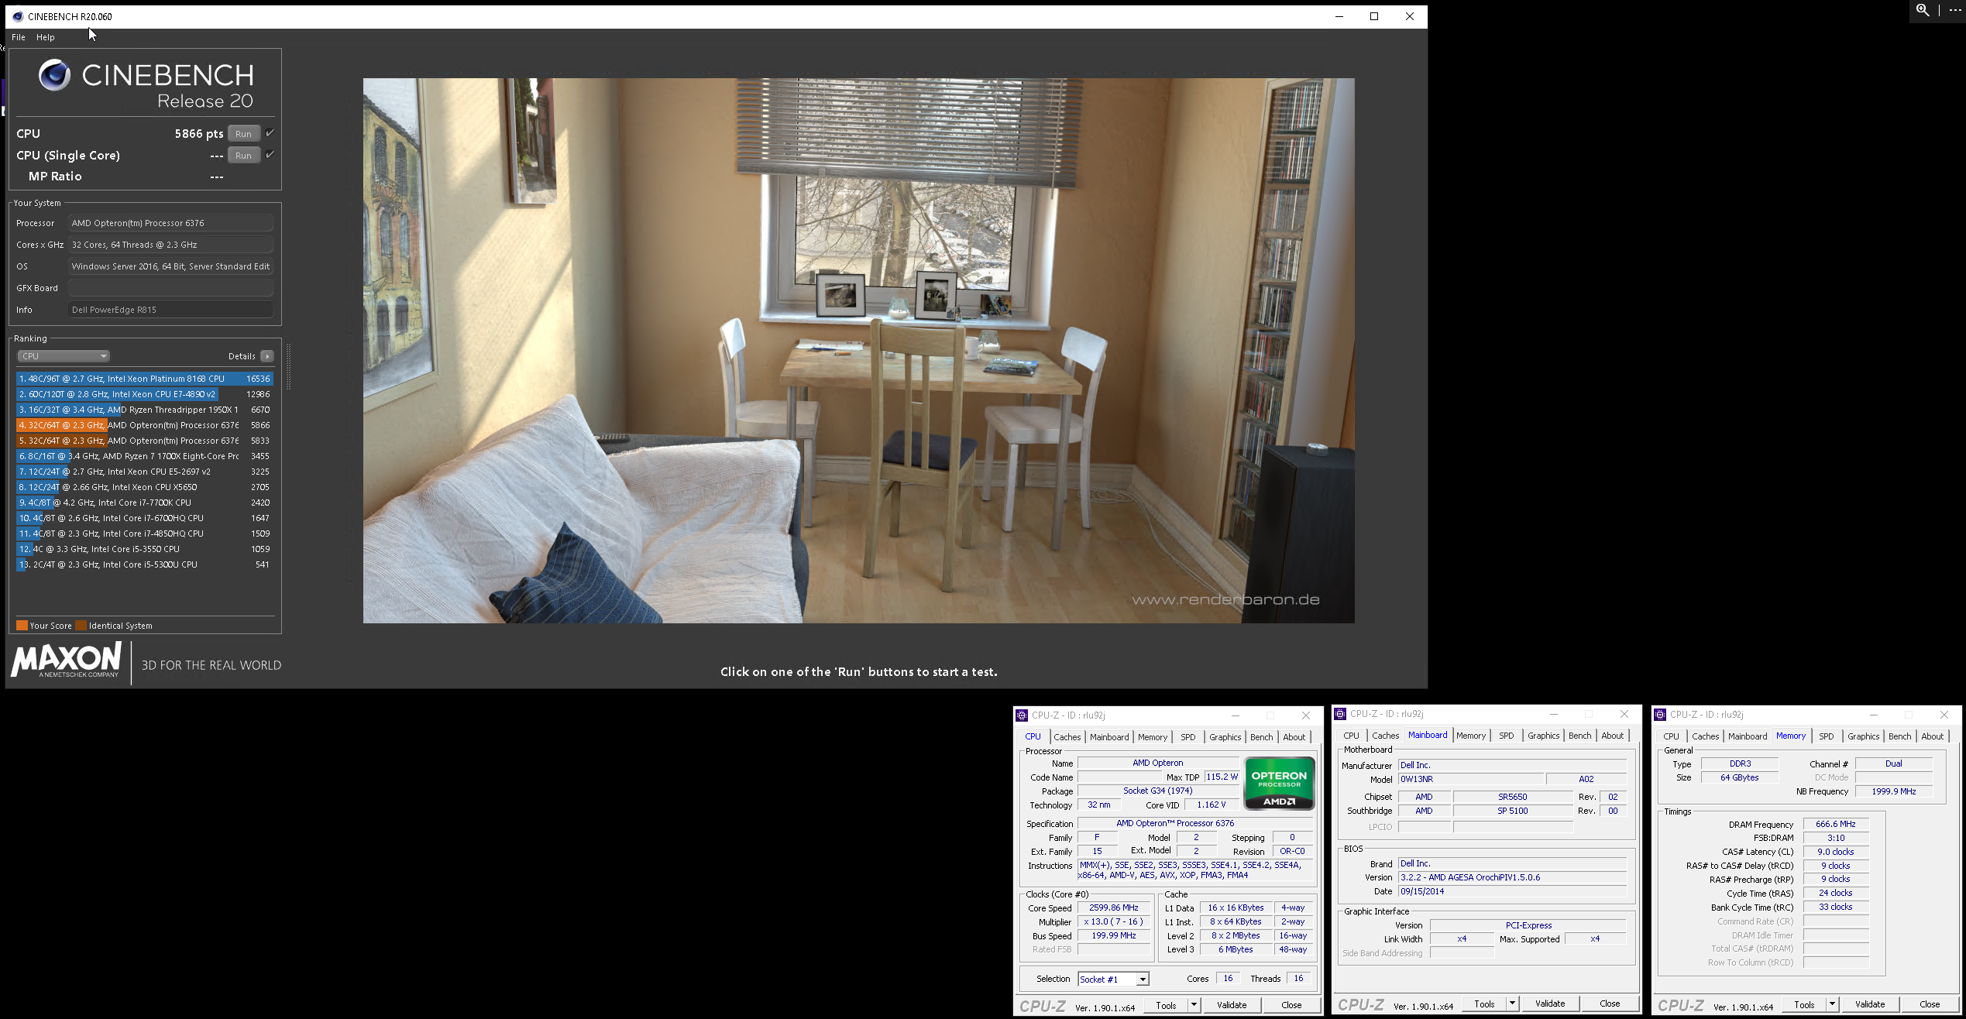Click DRAM Frequency value 666.6 MHz
Screen dimensions: 1966x1019
tap(1836, 824)
